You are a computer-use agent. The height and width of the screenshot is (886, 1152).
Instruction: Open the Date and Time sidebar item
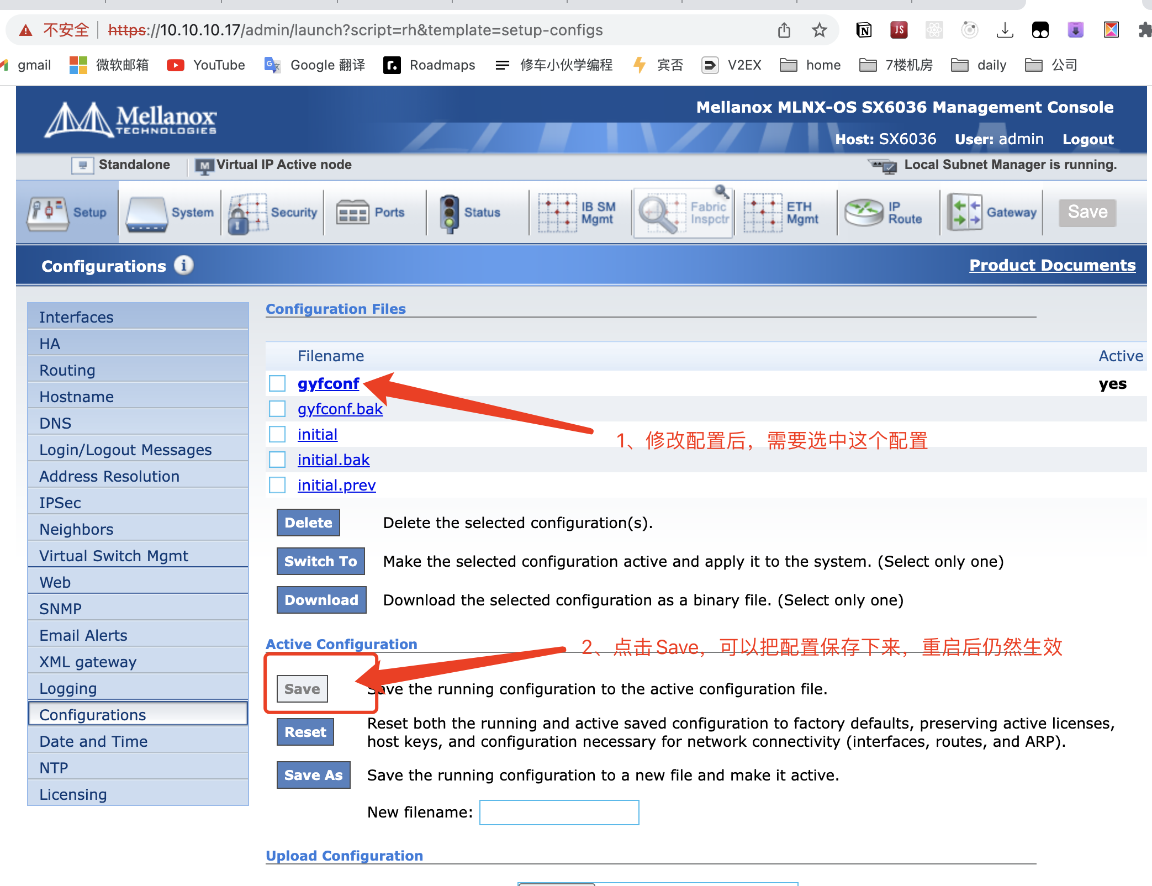pos(138,741)
